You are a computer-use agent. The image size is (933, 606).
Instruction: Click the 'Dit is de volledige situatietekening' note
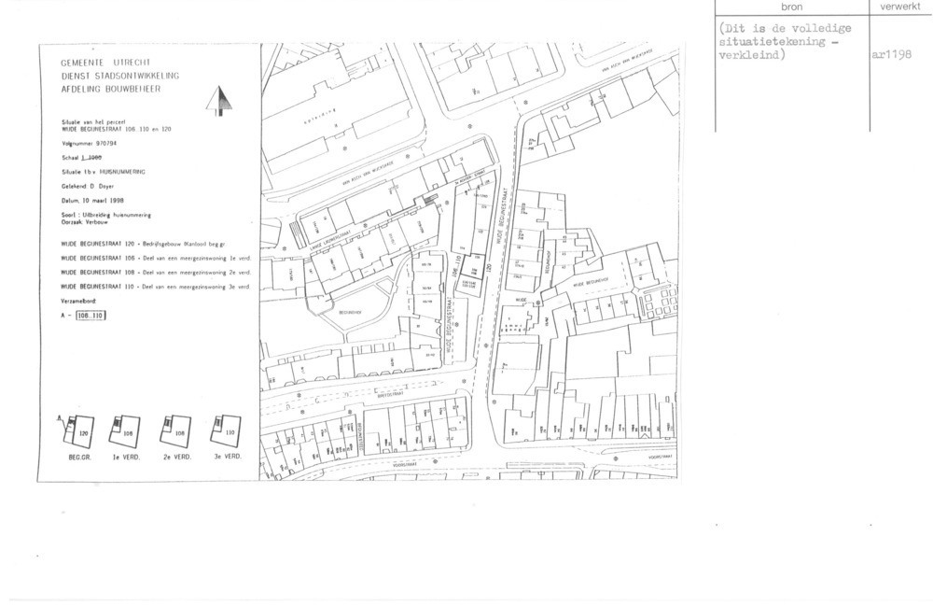[x=787, y=40]
